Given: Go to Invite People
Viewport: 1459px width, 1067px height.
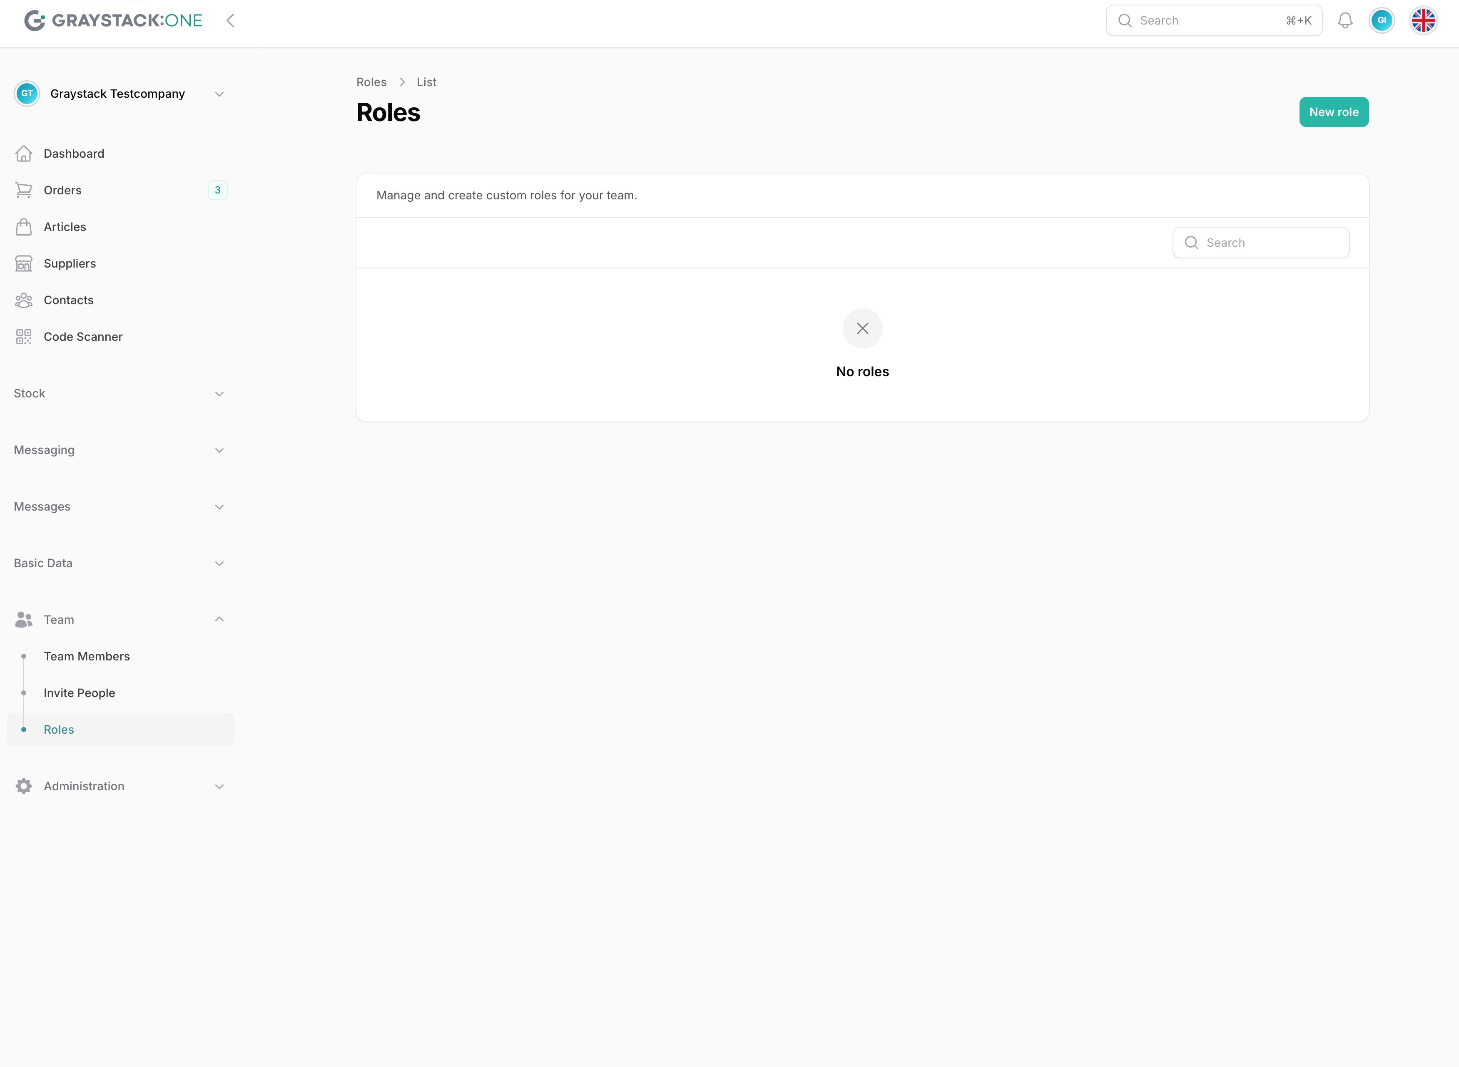Looking at the screenshot, I should point(80,693).
